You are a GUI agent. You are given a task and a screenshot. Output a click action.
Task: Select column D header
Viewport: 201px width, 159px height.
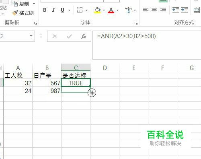[105, 68]
